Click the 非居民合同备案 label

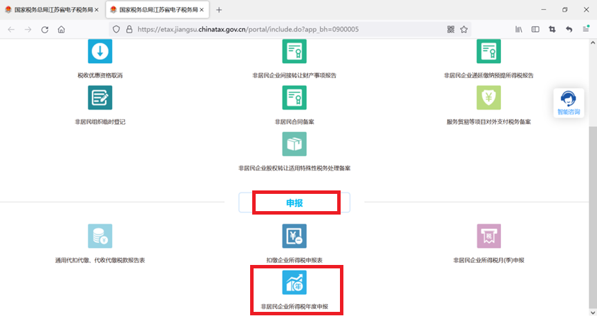coord(294,122)
